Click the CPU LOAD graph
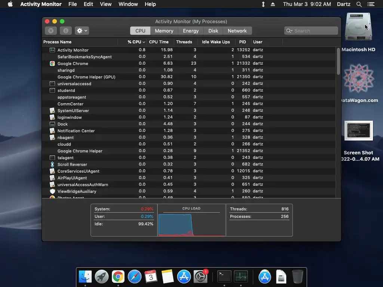This screenshot has width=383, height=287. pos(191,224)
